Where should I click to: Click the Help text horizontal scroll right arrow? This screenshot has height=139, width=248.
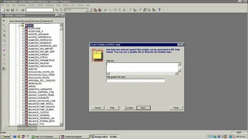pos(176,73)
